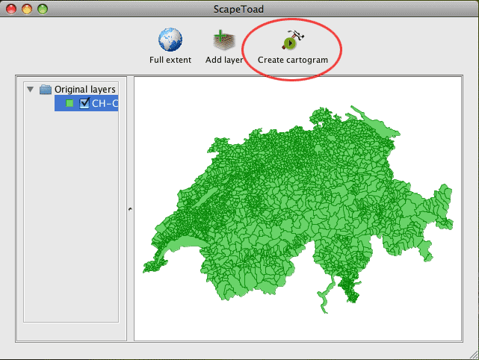Zoom ScapeToad window with green button
This screenshot has width=479, height=360.
[x=43, y=9]
